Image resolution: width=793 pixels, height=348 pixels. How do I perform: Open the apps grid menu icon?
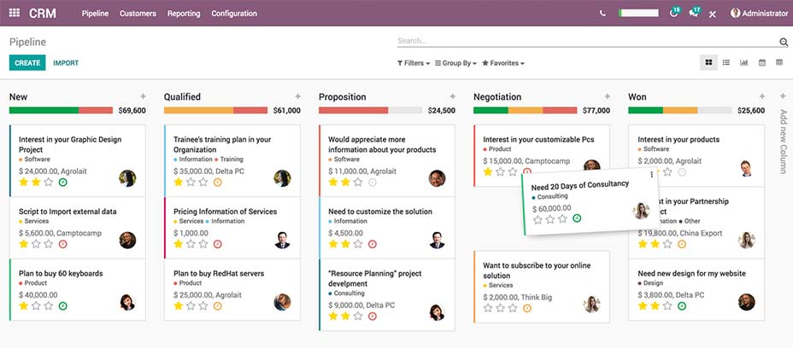pyautogui.click(x=15, y=13)
